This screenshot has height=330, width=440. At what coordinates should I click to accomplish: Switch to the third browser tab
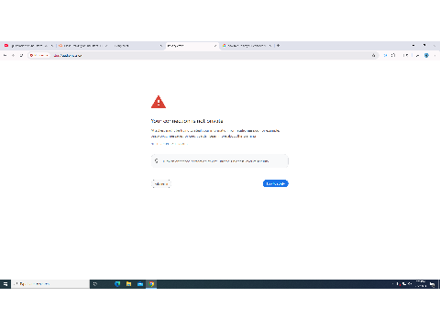coord(137,46)
